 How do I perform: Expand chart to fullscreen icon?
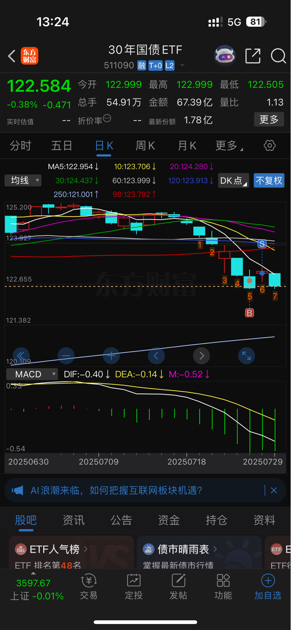246,356
